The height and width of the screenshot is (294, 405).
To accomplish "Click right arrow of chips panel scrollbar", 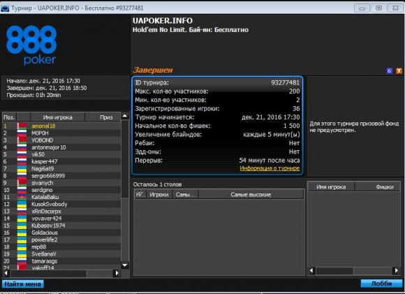I will tap(396, 270).
